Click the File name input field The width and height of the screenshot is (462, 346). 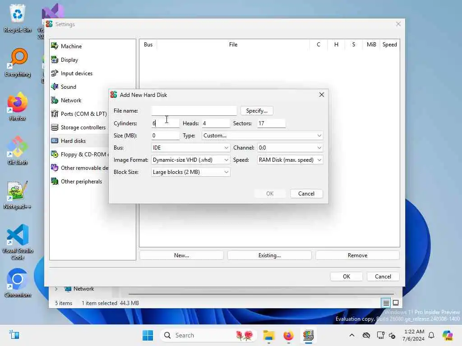point(194,111)
